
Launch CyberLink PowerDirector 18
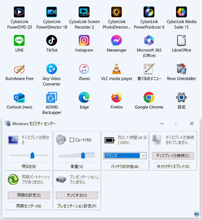coord(52,12)
